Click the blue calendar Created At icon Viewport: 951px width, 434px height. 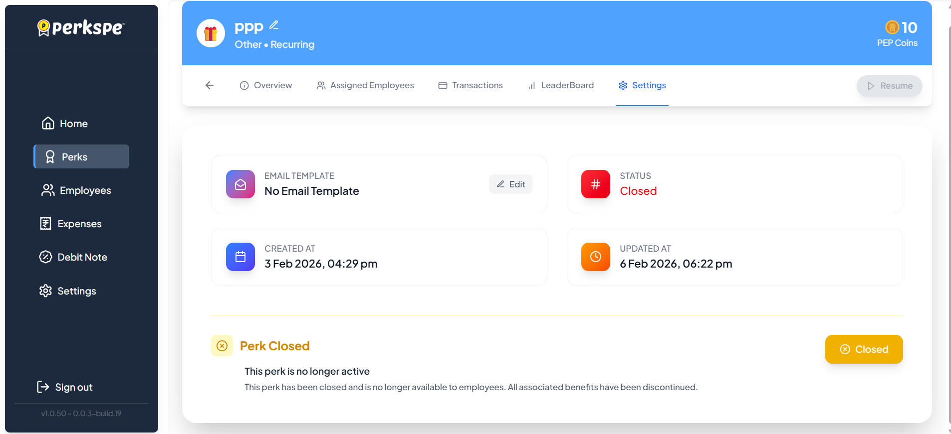point(240,257)
